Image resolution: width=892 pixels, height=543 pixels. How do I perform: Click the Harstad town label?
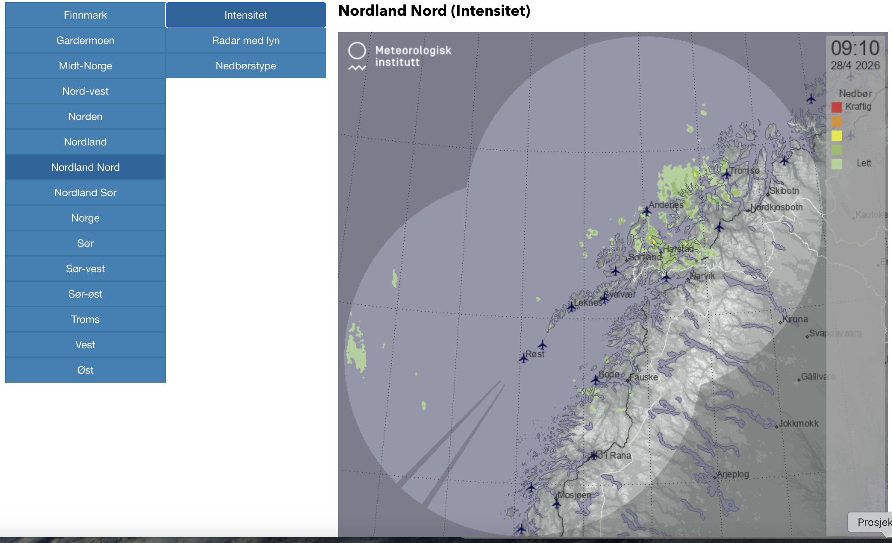[678, 249]
